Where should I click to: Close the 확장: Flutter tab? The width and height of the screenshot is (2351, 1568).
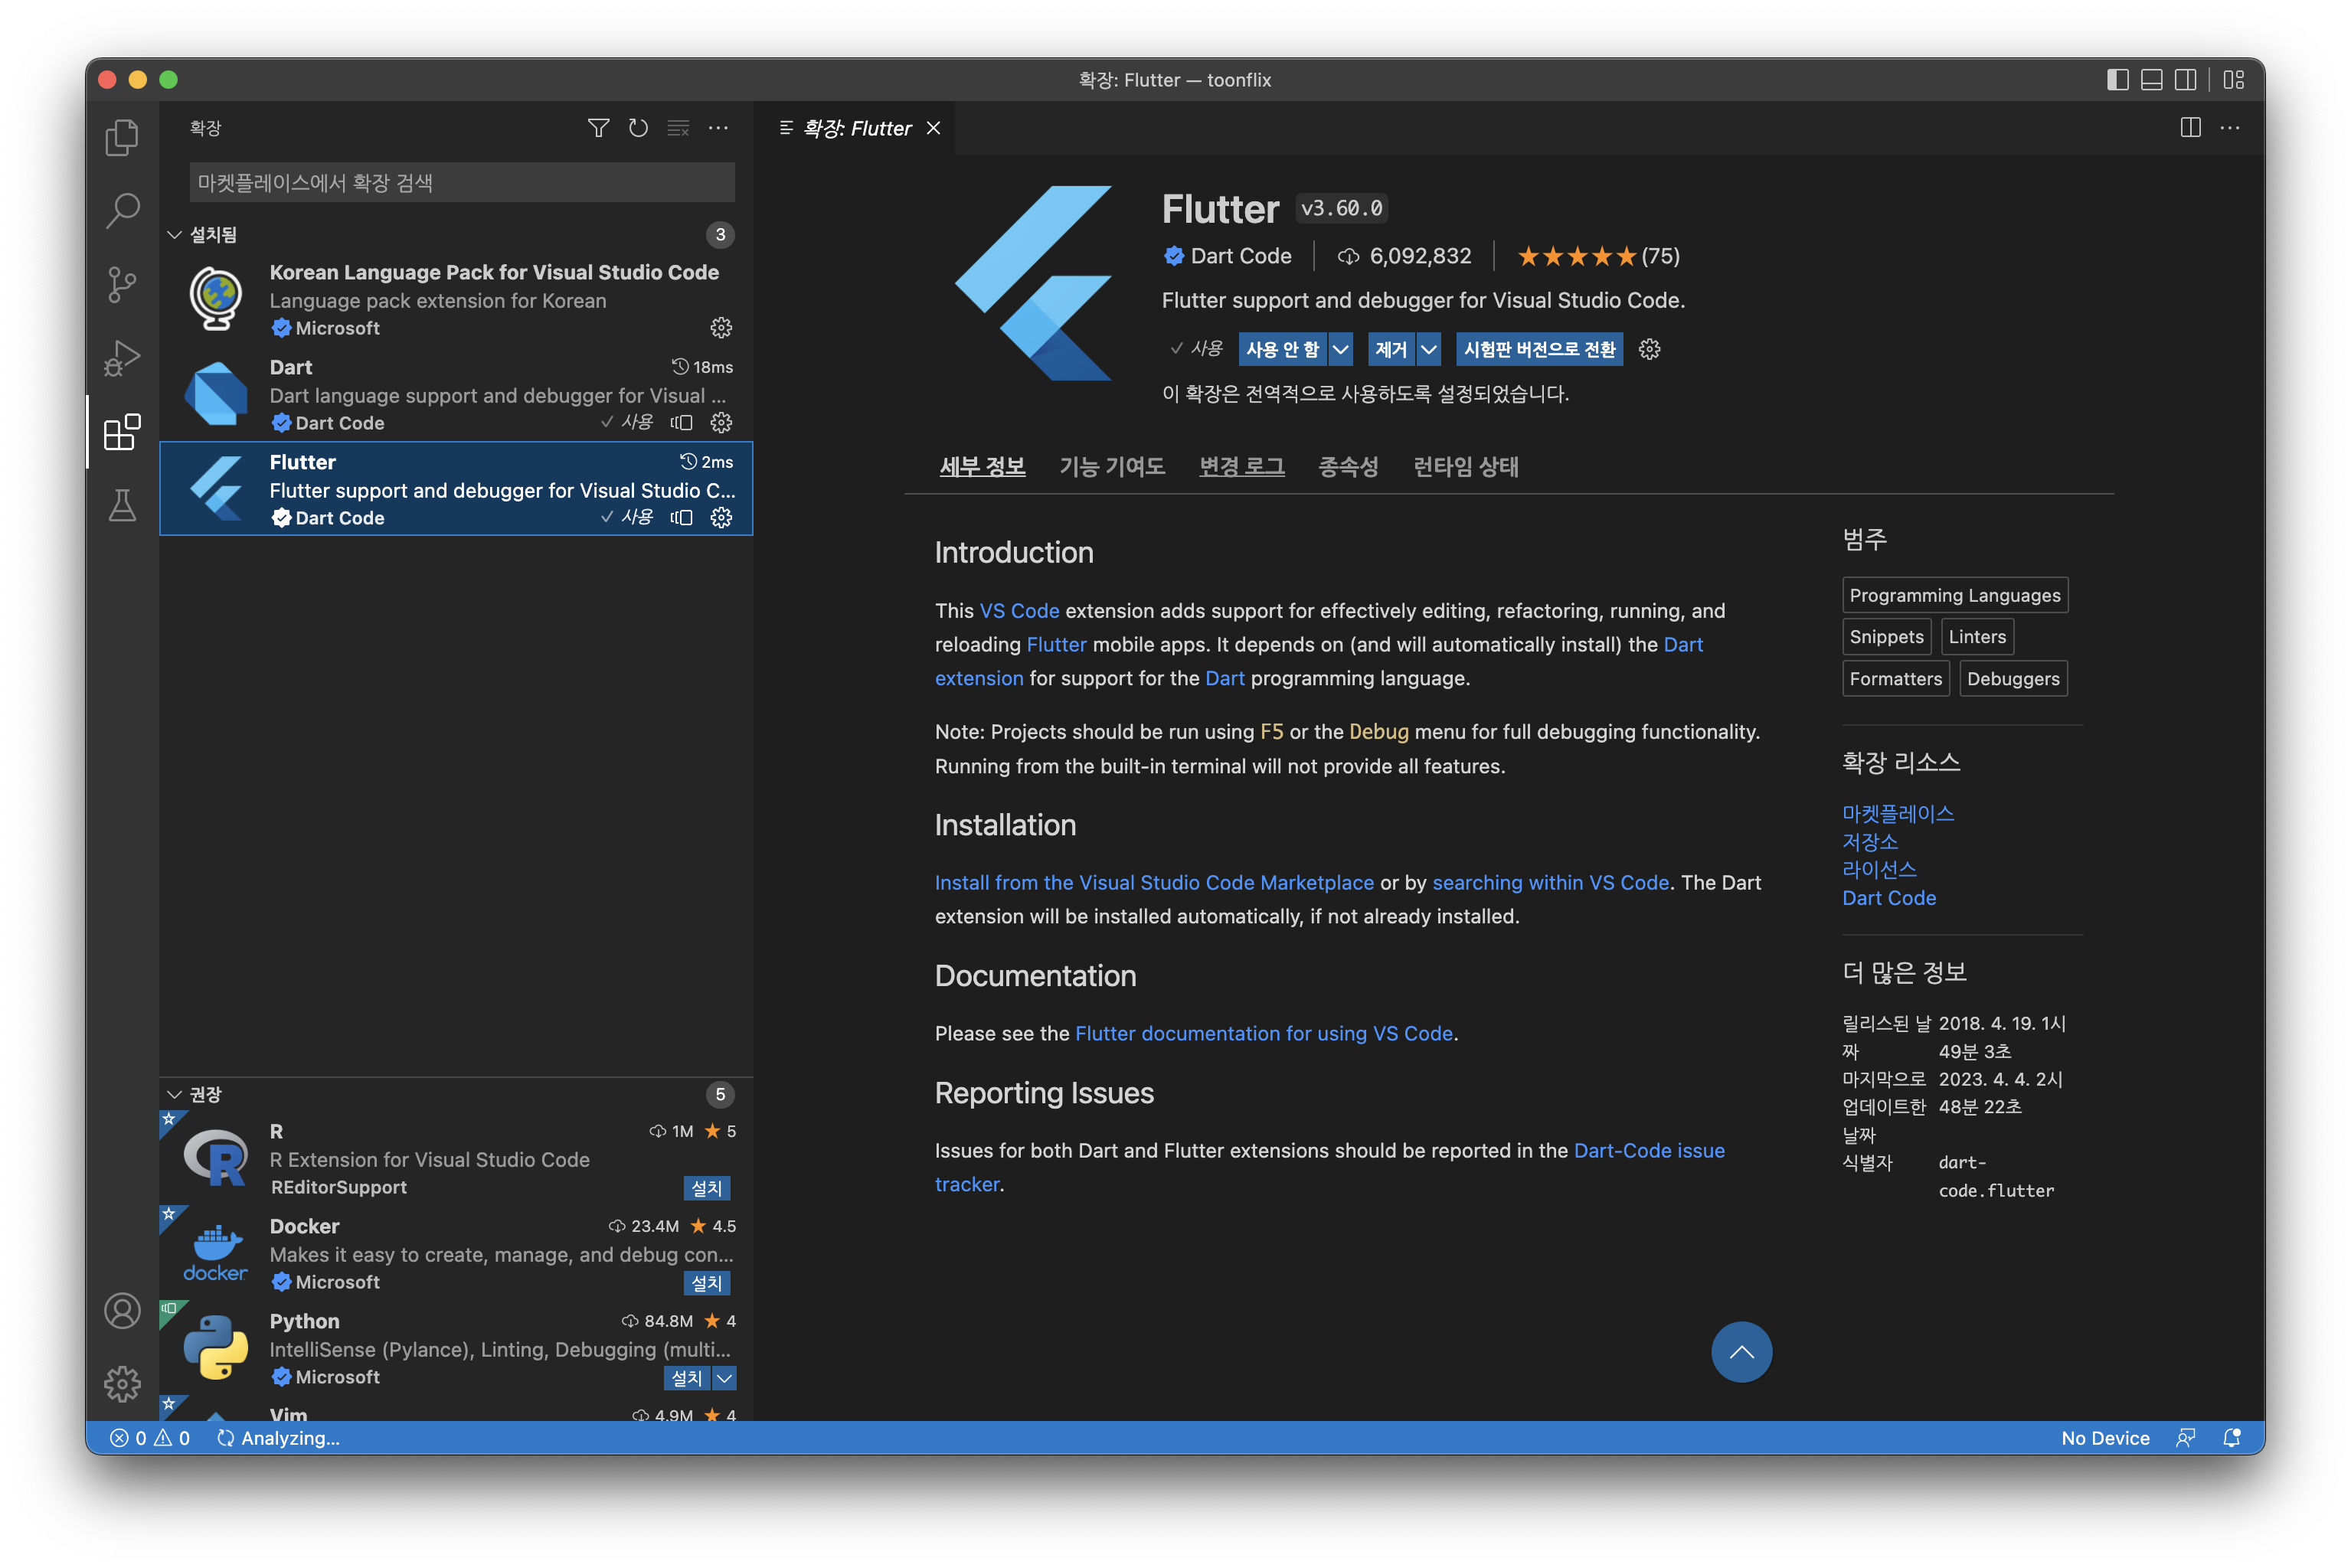coord(933,128)
